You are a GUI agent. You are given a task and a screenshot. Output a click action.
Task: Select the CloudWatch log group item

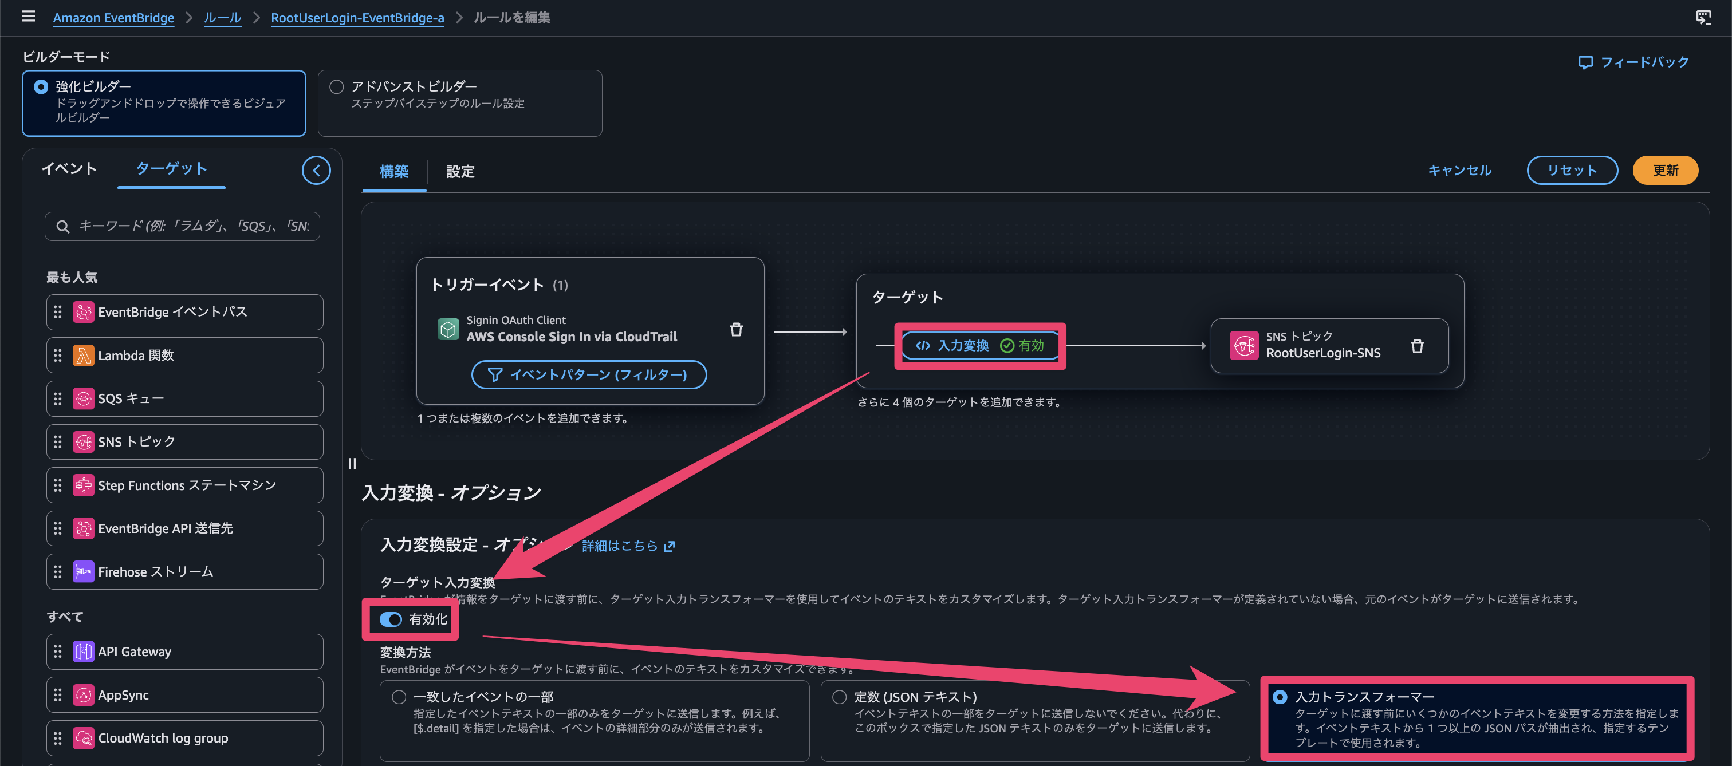tap(185, 738)
